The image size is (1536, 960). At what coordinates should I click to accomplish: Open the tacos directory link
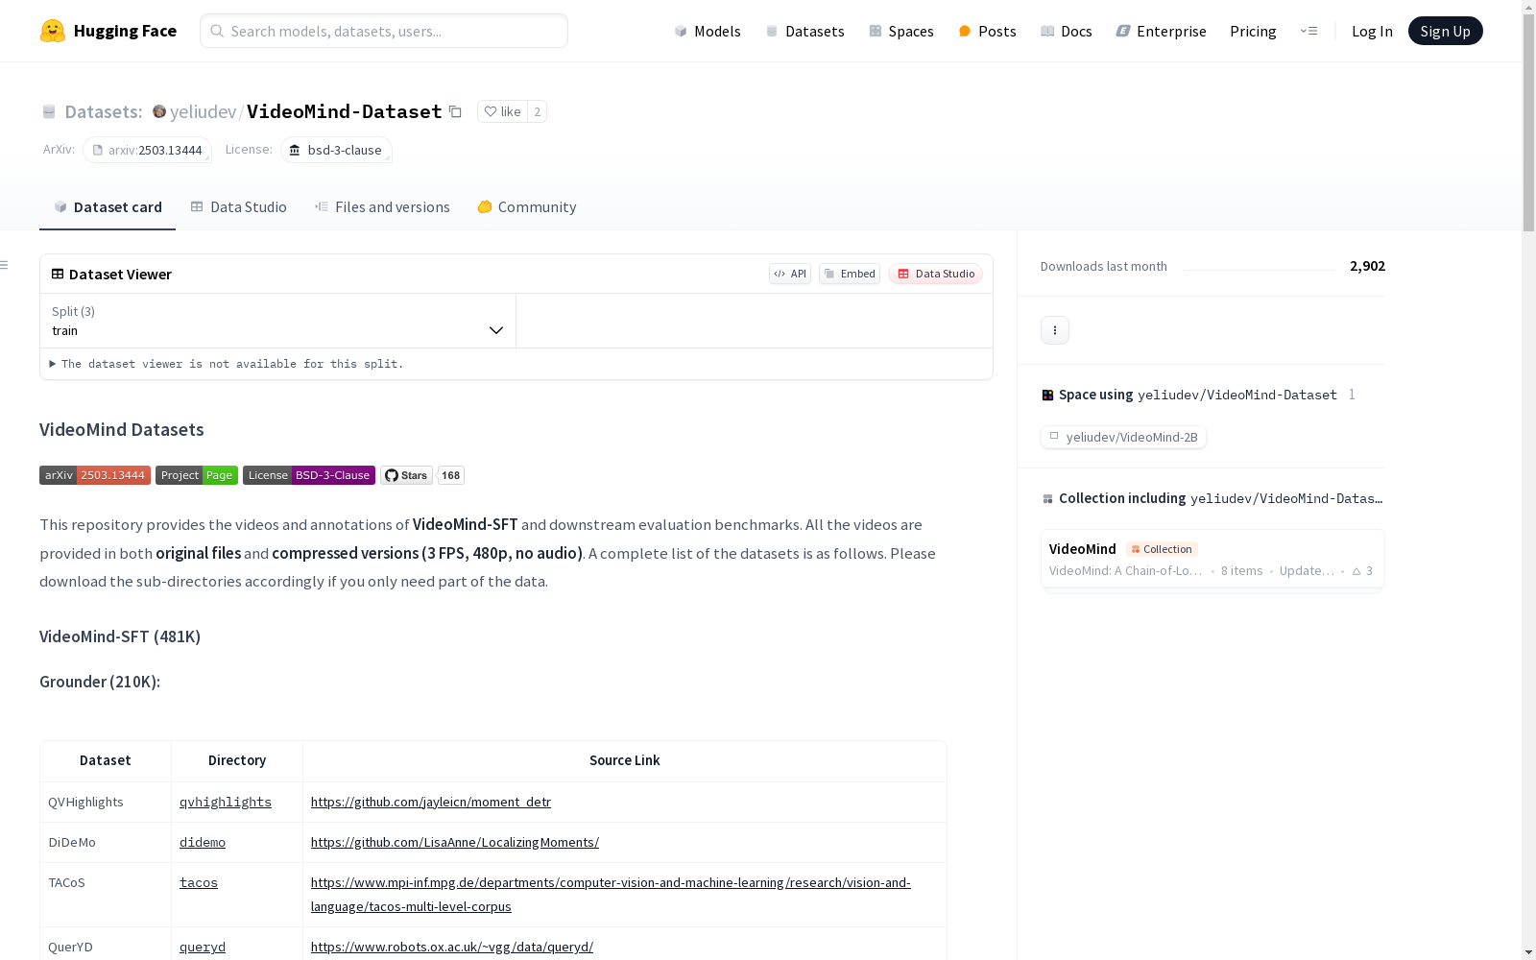(199, 883)
